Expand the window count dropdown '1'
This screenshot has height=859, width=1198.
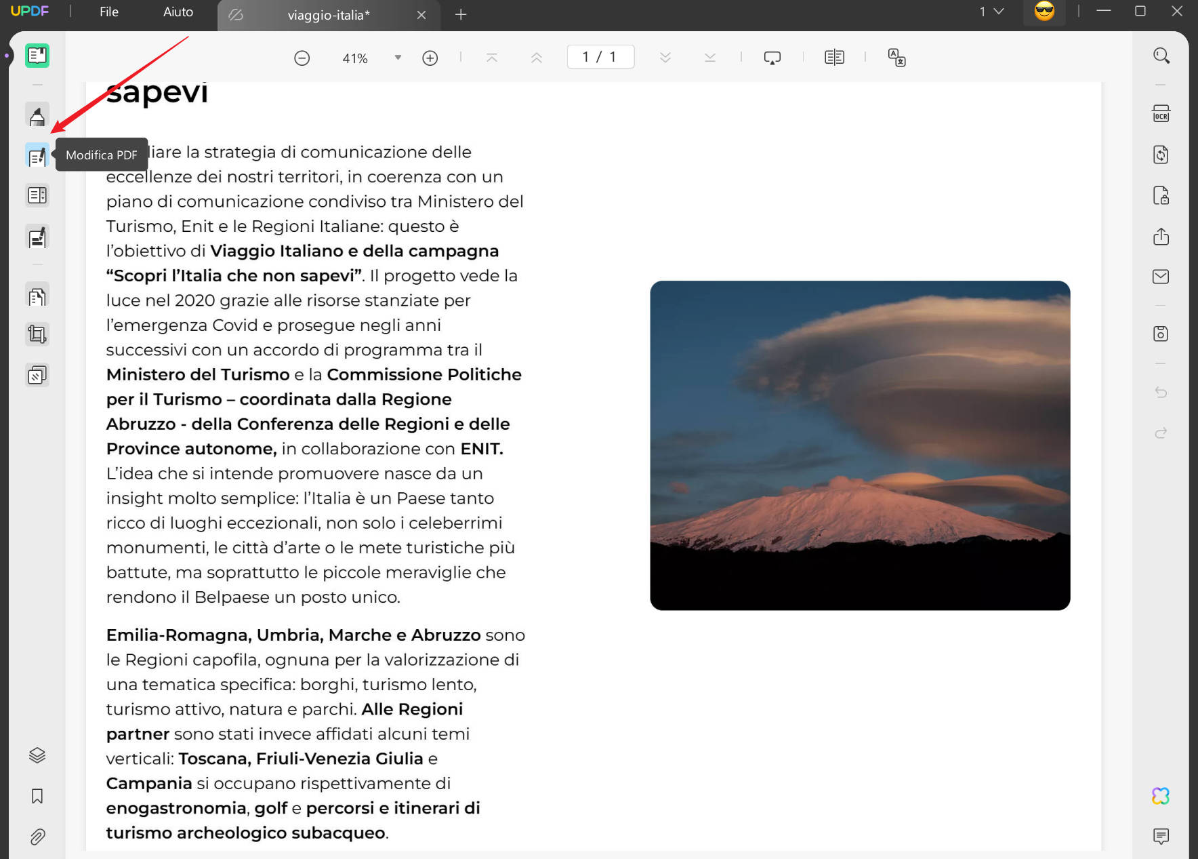point(991,12)
